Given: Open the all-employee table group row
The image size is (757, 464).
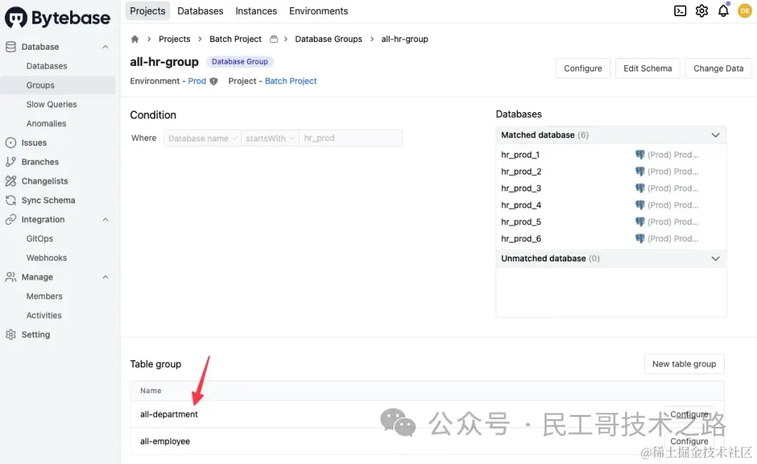Looking at the screenshot, I should [427, 442].
